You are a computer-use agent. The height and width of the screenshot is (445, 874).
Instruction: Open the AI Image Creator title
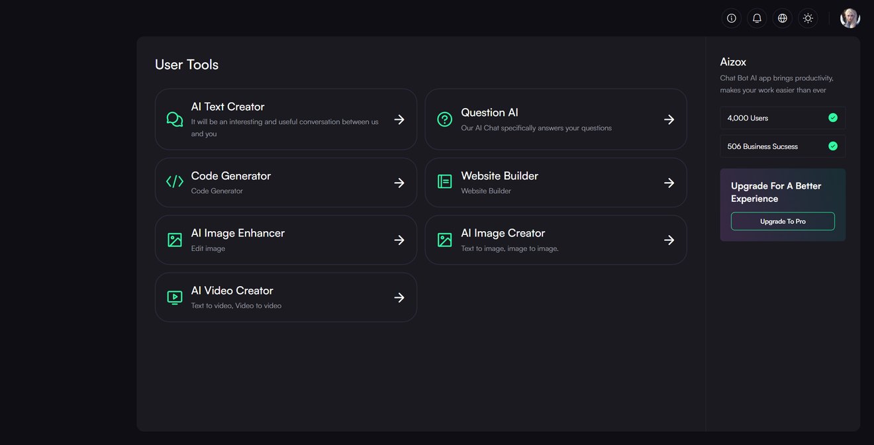coord(503,233)
